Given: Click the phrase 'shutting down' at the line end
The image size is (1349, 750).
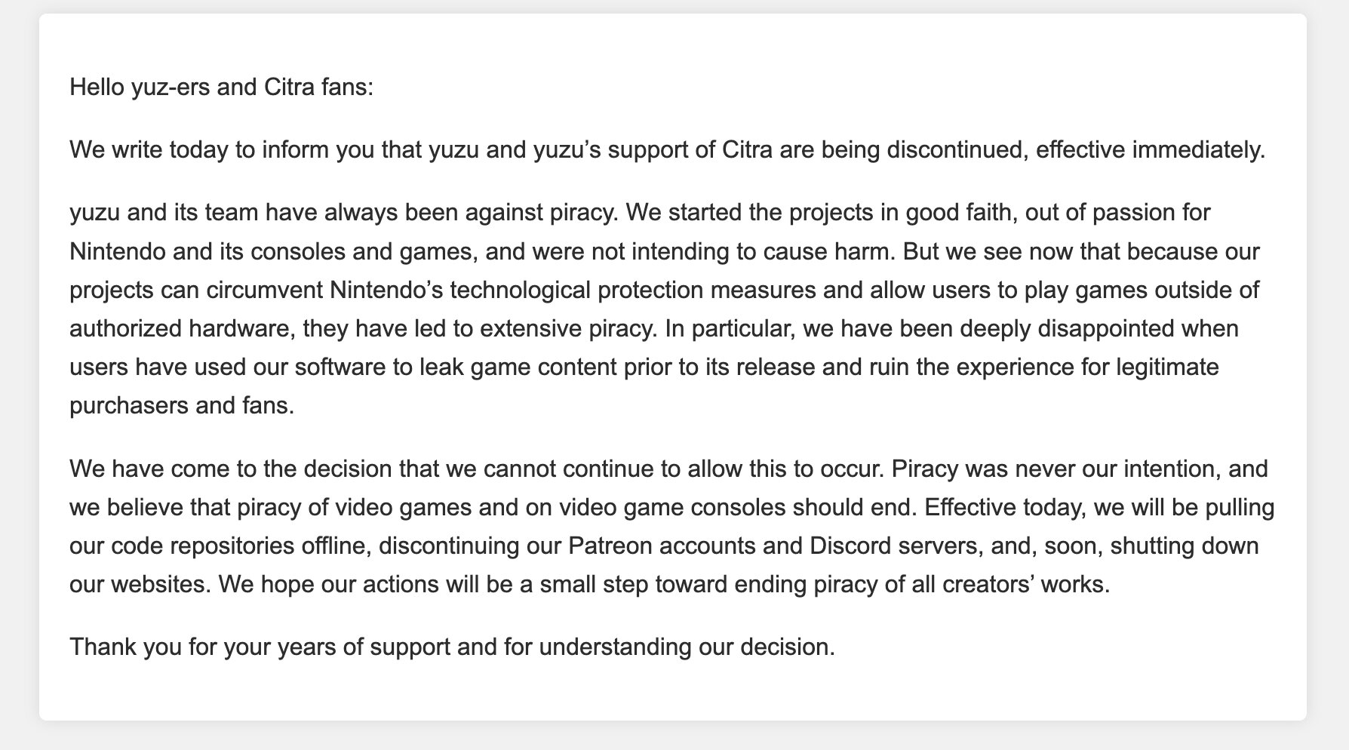Looking at the screenshot, I should [1185, 546].
